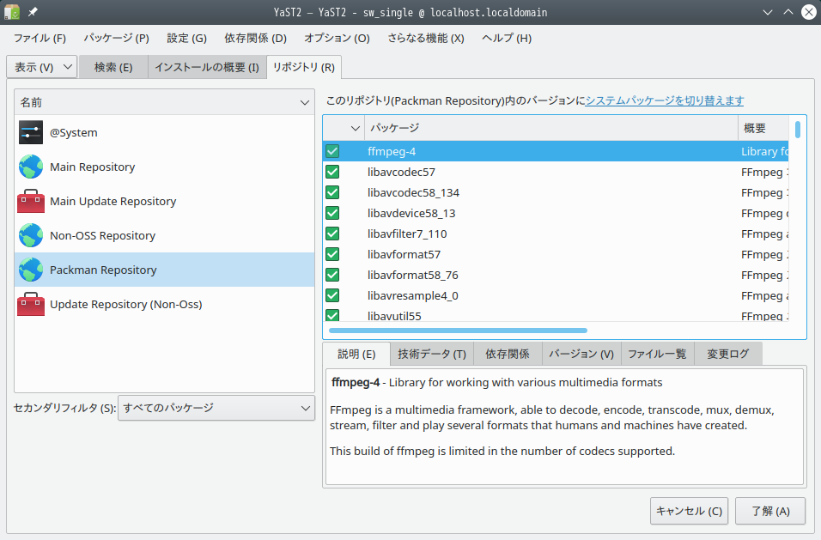The image size is (821, 540).
Task: Open the ファイル (F) menu
Action: click(x=40, y=38)
